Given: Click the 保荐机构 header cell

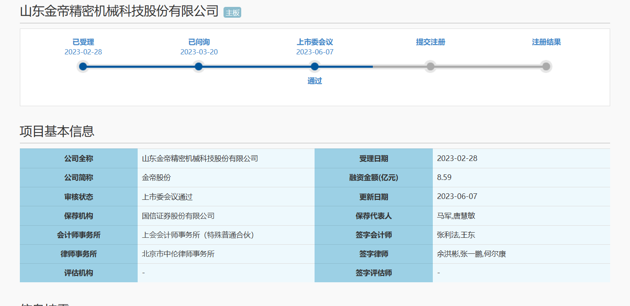Looking at the screenshot, I should point(79,216).
